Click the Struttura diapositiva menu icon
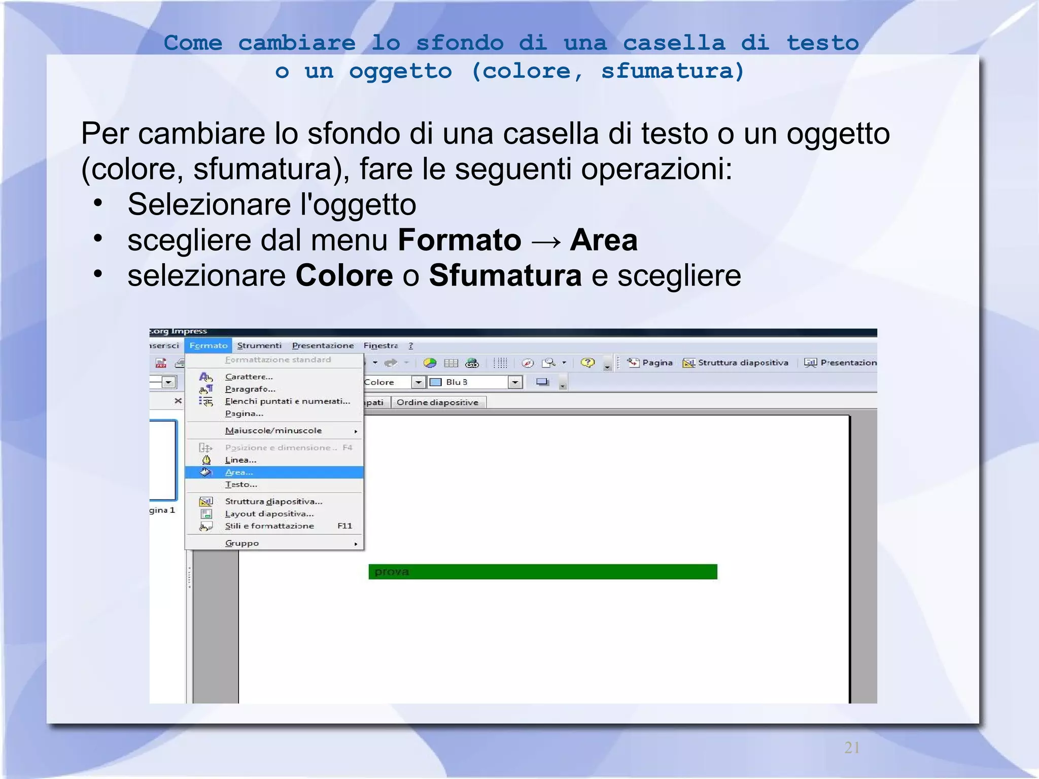This screenshot has height=779, width=1039. [205, 502]
